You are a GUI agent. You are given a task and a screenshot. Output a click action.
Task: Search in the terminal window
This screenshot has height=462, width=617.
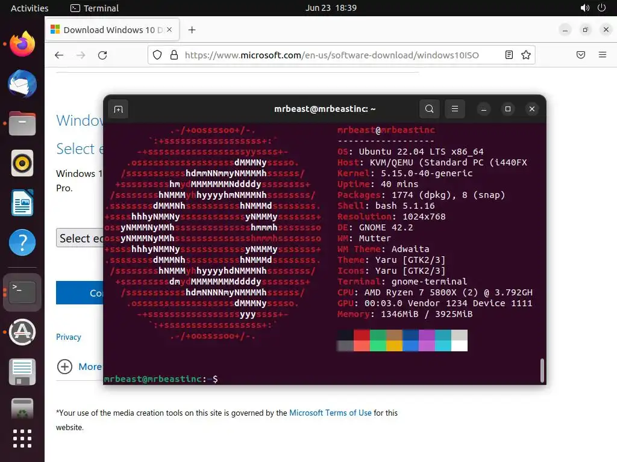tap(429, 109)
